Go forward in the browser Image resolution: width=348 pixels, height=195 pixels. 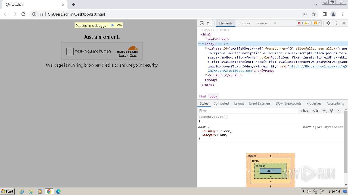pos(15,14)
